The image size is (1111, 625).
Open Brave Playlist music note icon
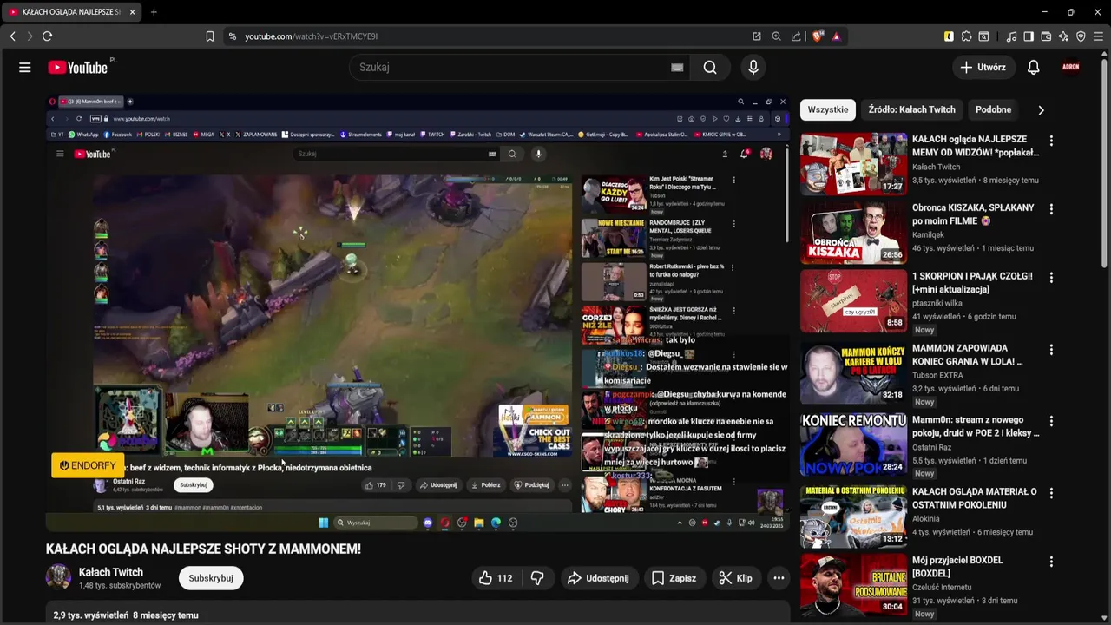click(x=1011, y=36)
